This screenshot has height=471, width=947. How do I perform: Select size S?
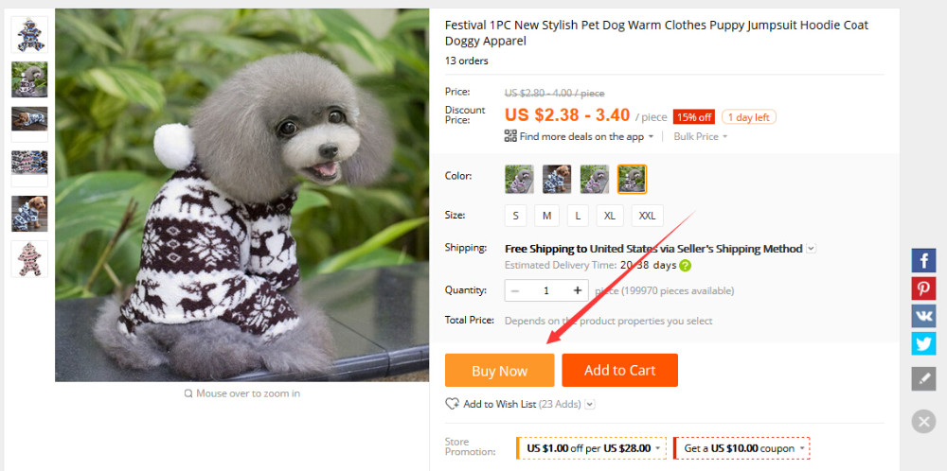[x=515, y=216]
